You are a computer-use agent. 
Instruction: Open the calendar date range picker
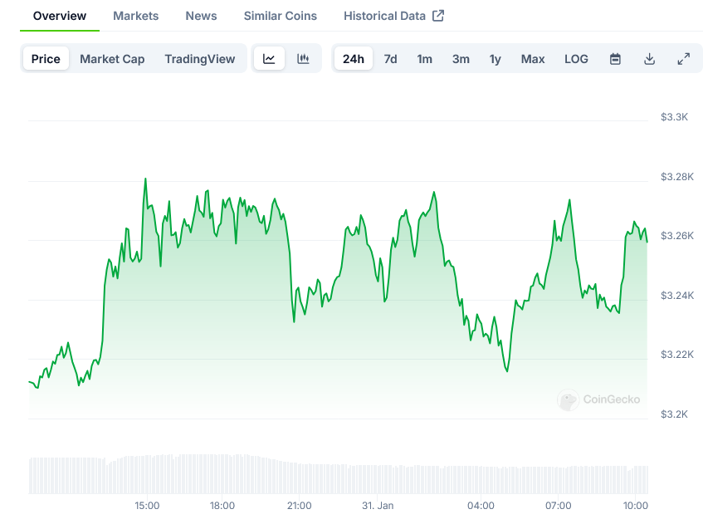coord(615,59)
